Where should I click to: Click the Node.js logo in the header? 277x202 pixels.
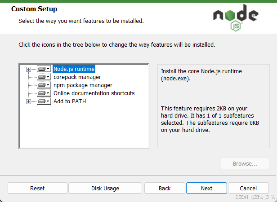tap(236, 18)
